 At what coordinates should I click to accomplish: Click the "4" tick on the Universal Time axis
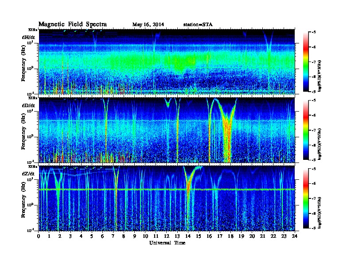(81, 236)
